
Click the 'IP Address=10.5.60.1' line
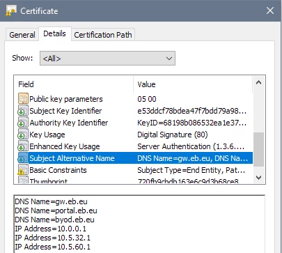pyautogui.click(x=53, y=247)
